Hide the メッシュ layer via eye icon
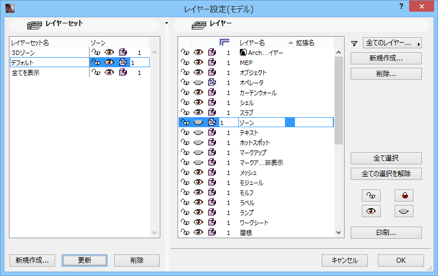438x276 pixels. pos(198,172)
